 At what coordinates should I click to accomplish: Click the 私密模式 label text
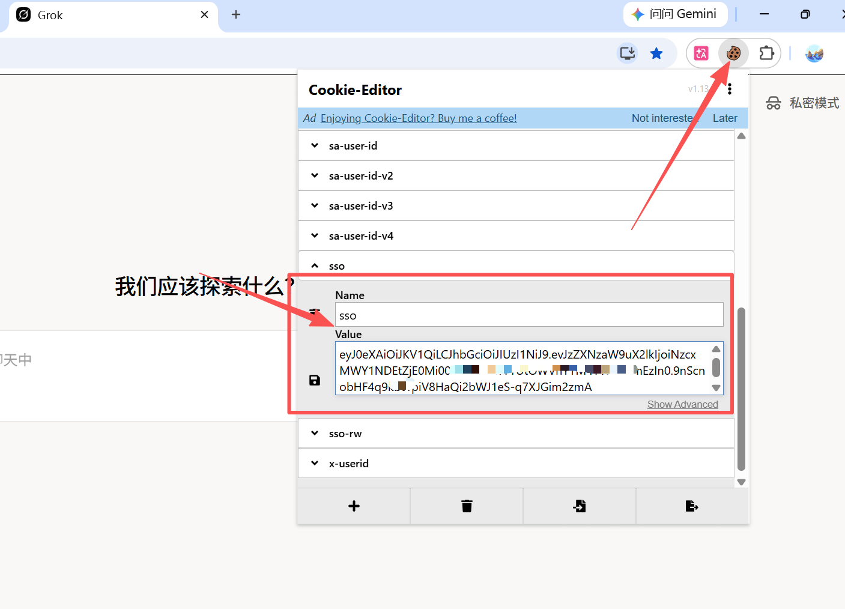(814, 103)
